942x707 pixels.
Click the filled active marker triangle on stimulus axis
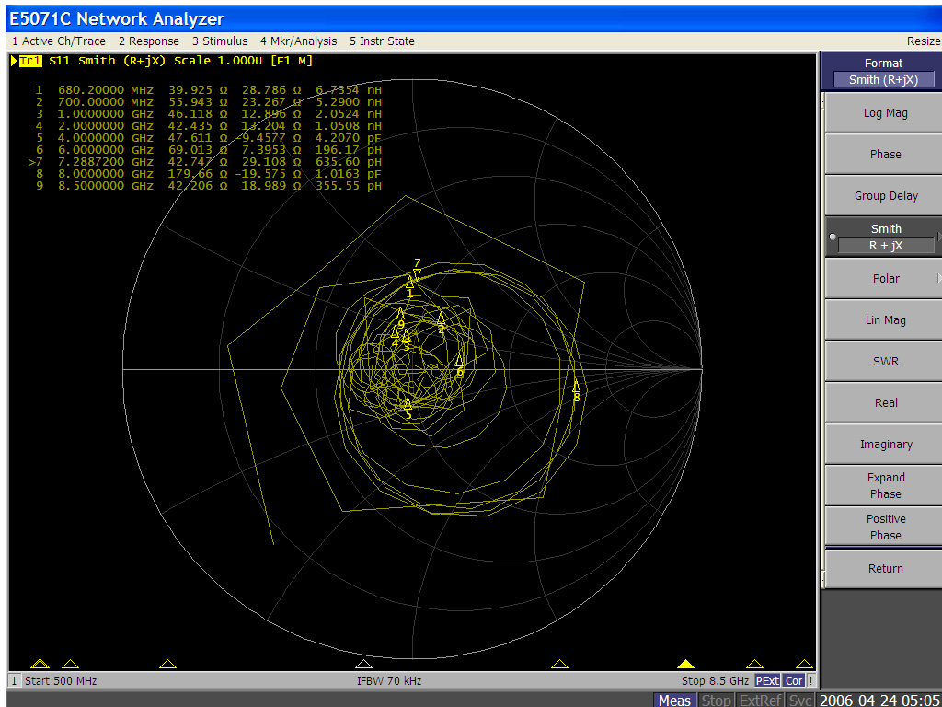[x=685, y=664]
